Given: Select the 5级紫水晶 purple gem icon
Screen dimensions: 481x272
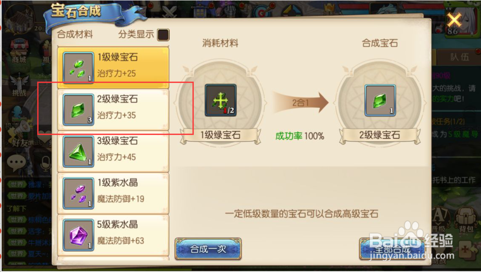Looking at the screenshot, I should (78, 235).
